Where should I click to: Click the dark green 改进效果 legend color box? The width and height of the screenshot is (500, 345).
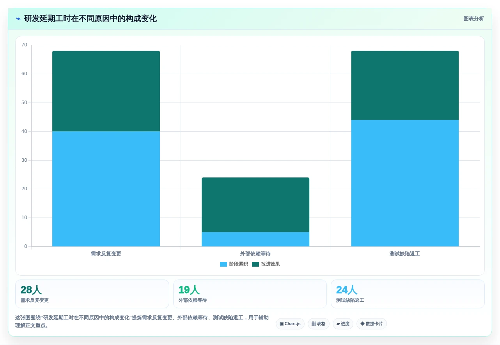point(255,264)
